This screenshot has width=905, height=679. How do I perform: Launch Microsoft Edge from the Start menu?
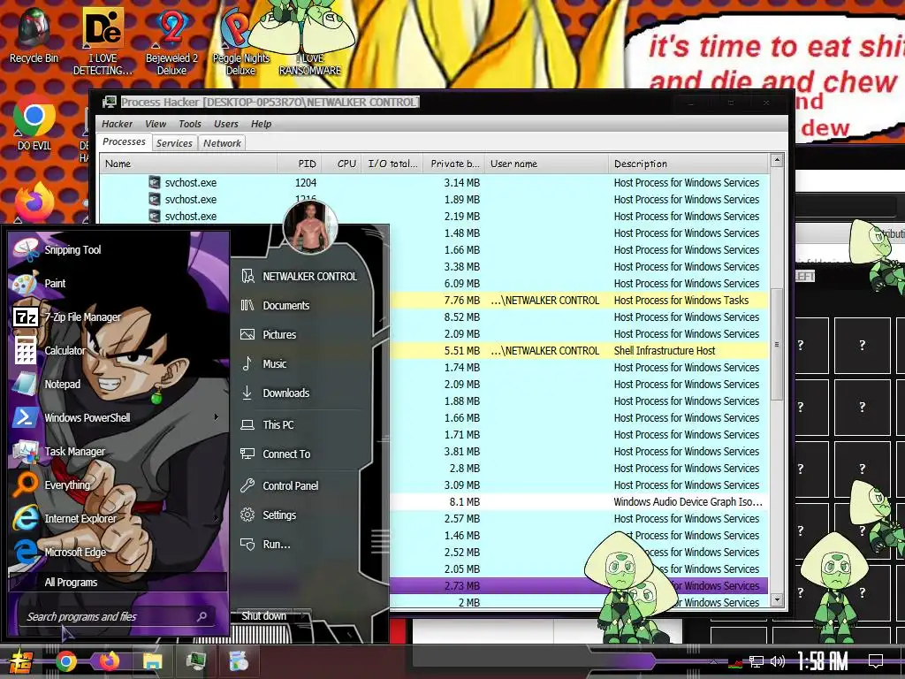118,552
